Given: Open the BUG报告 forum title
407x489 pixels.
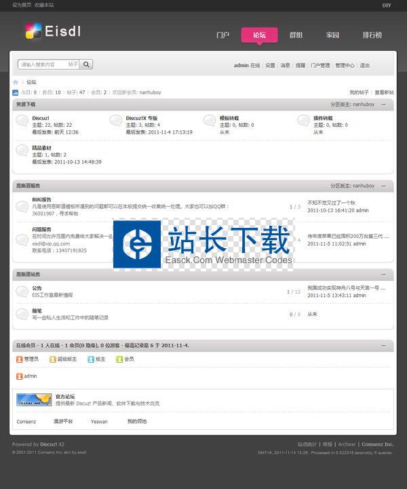Looking at the screenshot, I should 42,199.
